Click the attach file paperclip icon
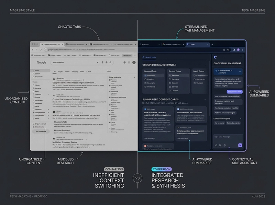 [216, 145]
